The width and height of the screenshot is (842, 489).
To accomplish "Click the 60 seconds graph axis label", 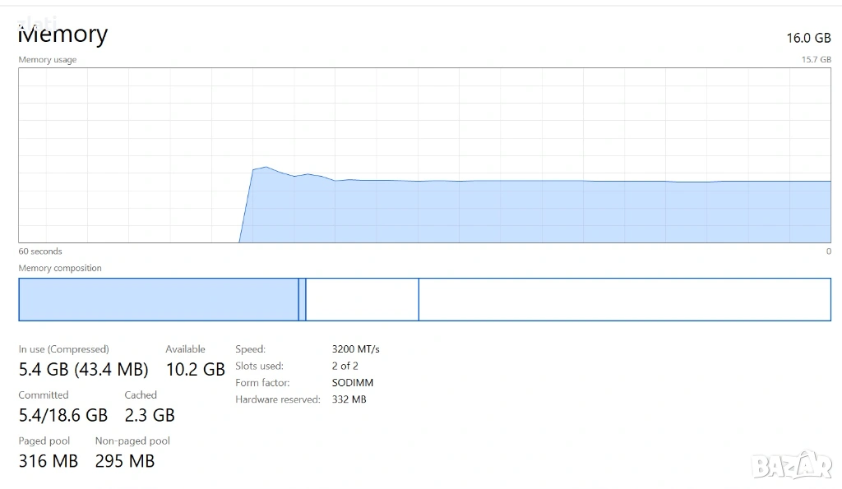I will [x=40, y=251].
